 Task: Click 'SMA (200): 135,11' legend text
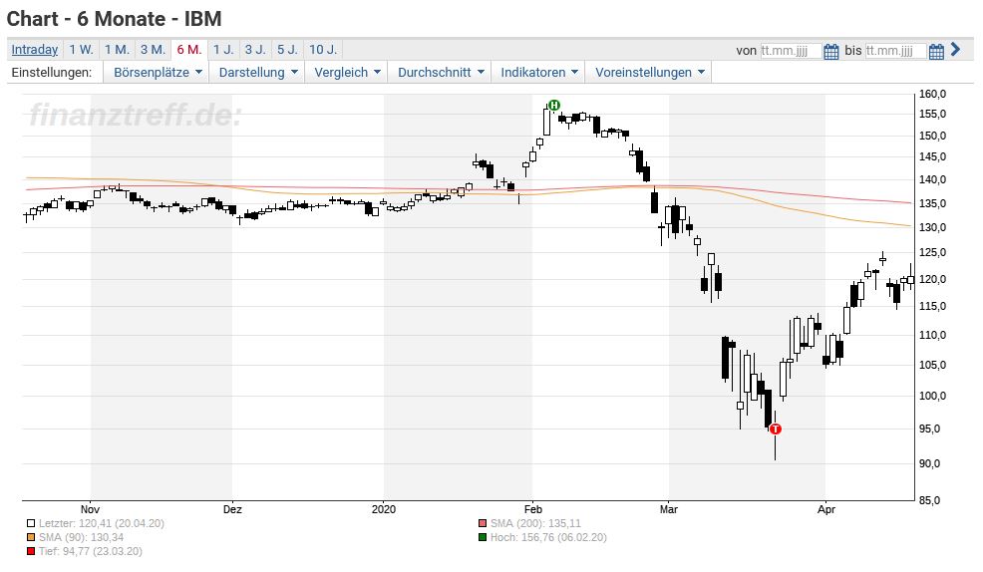(535, 523)
